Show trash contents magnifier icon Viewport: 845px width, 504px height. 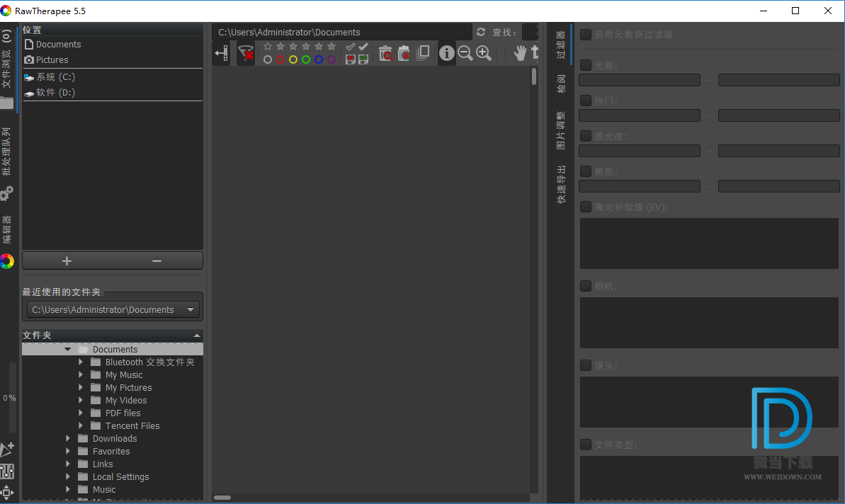click(x=385, y=53)
